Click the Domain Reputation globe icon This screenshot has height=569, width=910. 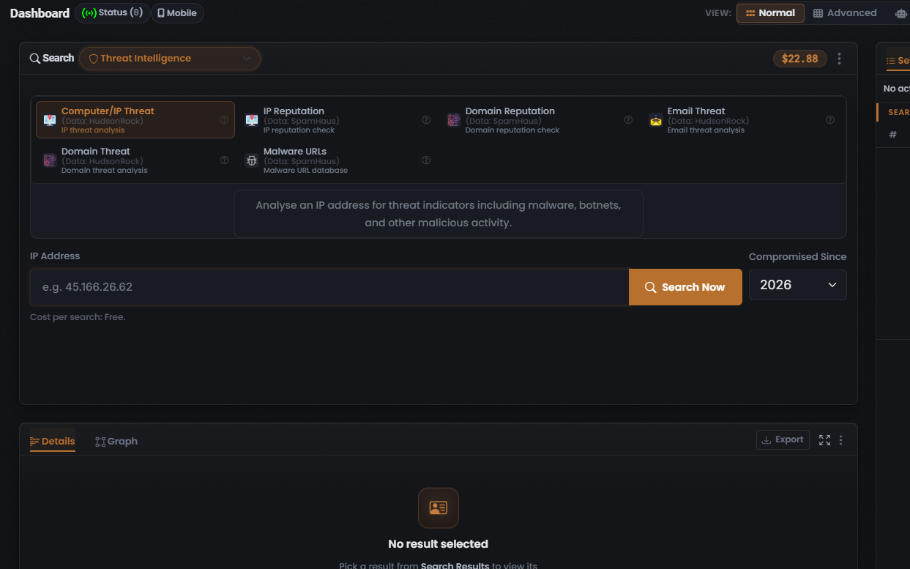pos(454,120)
